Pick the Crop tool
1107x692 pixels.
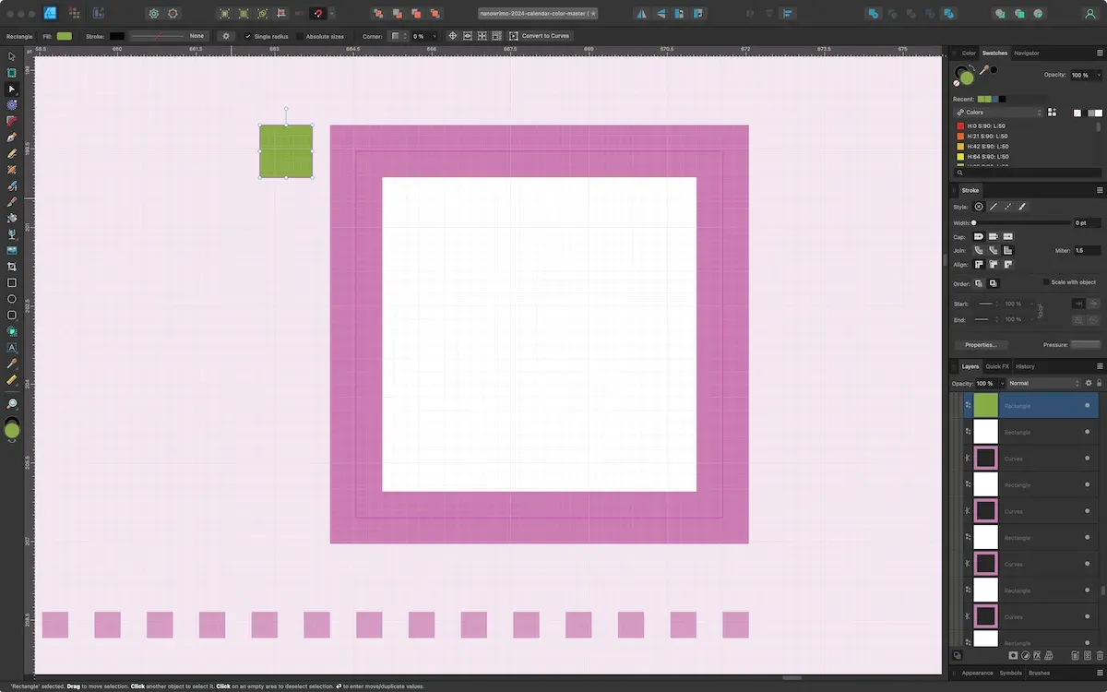(x=12, y=267)
